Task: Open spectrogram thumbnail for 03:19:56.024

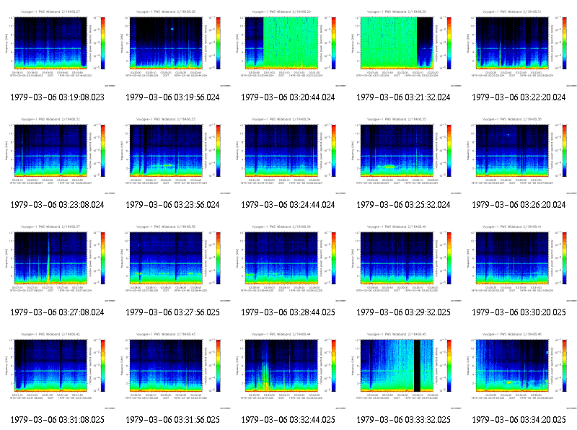Action: click(x=173, y=48)
